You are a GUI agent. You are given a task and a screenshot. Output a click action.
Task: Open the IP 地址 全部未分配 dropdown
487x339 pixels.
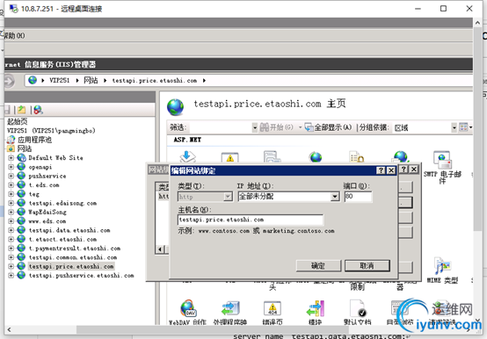click(335, 197)
